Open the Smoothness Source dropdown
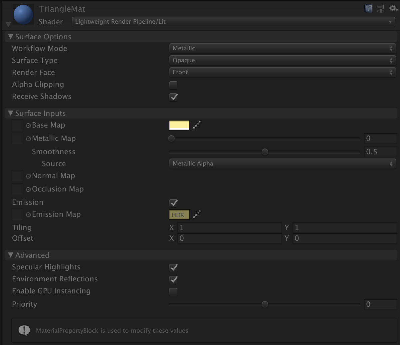 coord(283,164)
